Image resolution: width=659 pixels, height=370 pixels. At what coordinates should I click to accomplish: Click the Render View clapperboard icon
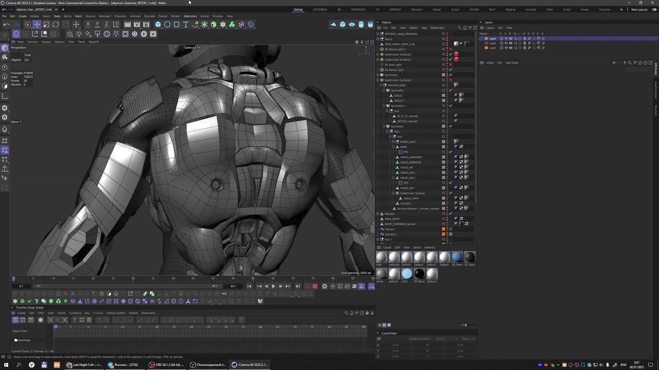[128, 25]
